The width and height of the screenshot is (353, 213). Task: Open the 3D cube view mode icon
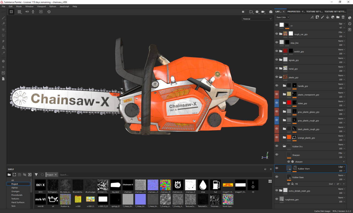coord(257,12)
